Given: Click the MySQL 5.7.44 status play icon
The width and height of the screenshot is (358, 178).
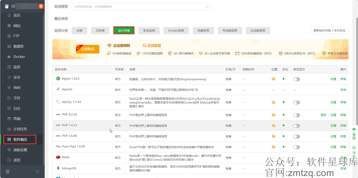Looking at the screenshot, I should point(284,102).
